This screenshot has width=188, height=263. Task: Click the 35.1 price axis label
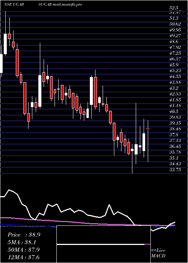pyautogui.click(x=174, y=158)
